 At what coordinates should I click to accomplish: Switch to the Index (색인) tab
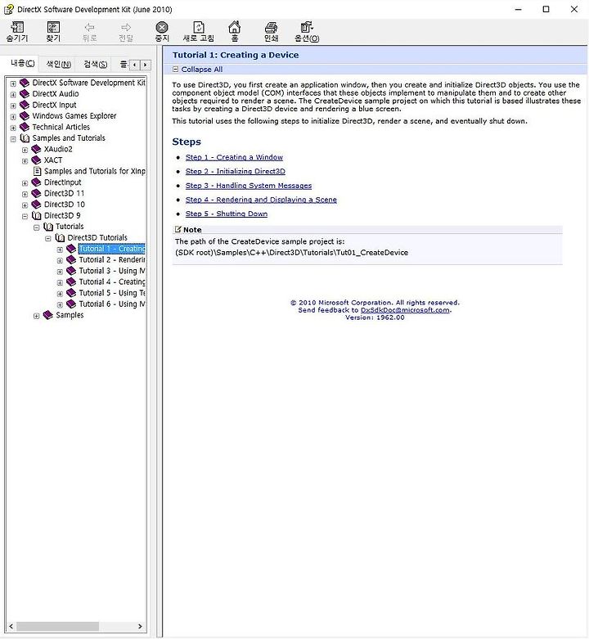click(x=59, y=64)
